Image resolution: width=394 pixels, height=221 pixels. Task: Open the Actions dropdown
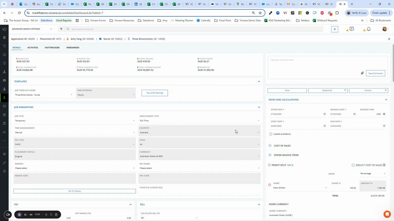(x=368, y=90)
